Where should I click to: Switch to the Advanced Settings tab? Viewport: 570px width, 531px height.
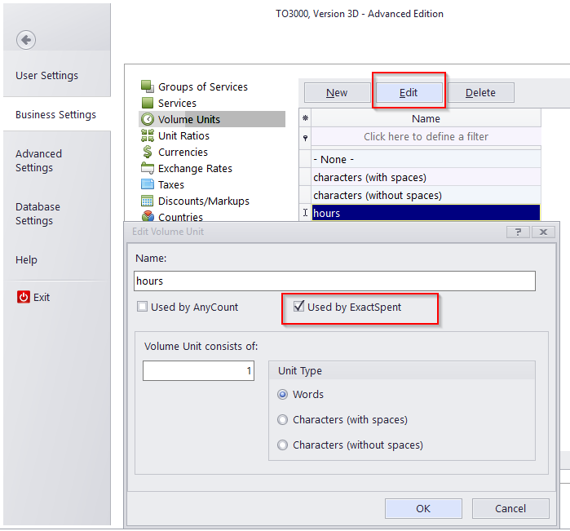coord(38,161)
